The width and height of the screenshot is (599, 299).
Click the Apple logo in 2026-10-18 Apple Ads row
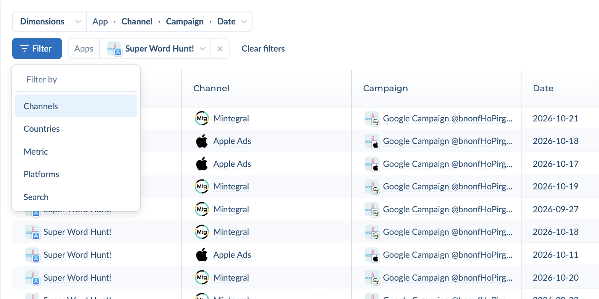[202, 141]
